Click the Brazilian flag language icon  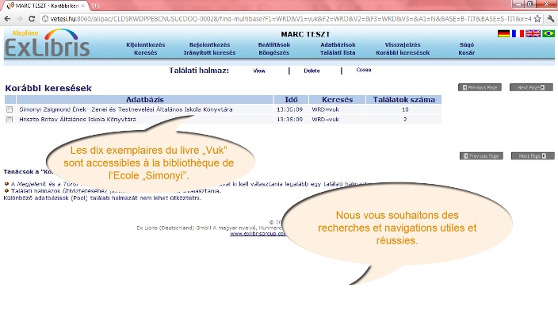[548, 33]
